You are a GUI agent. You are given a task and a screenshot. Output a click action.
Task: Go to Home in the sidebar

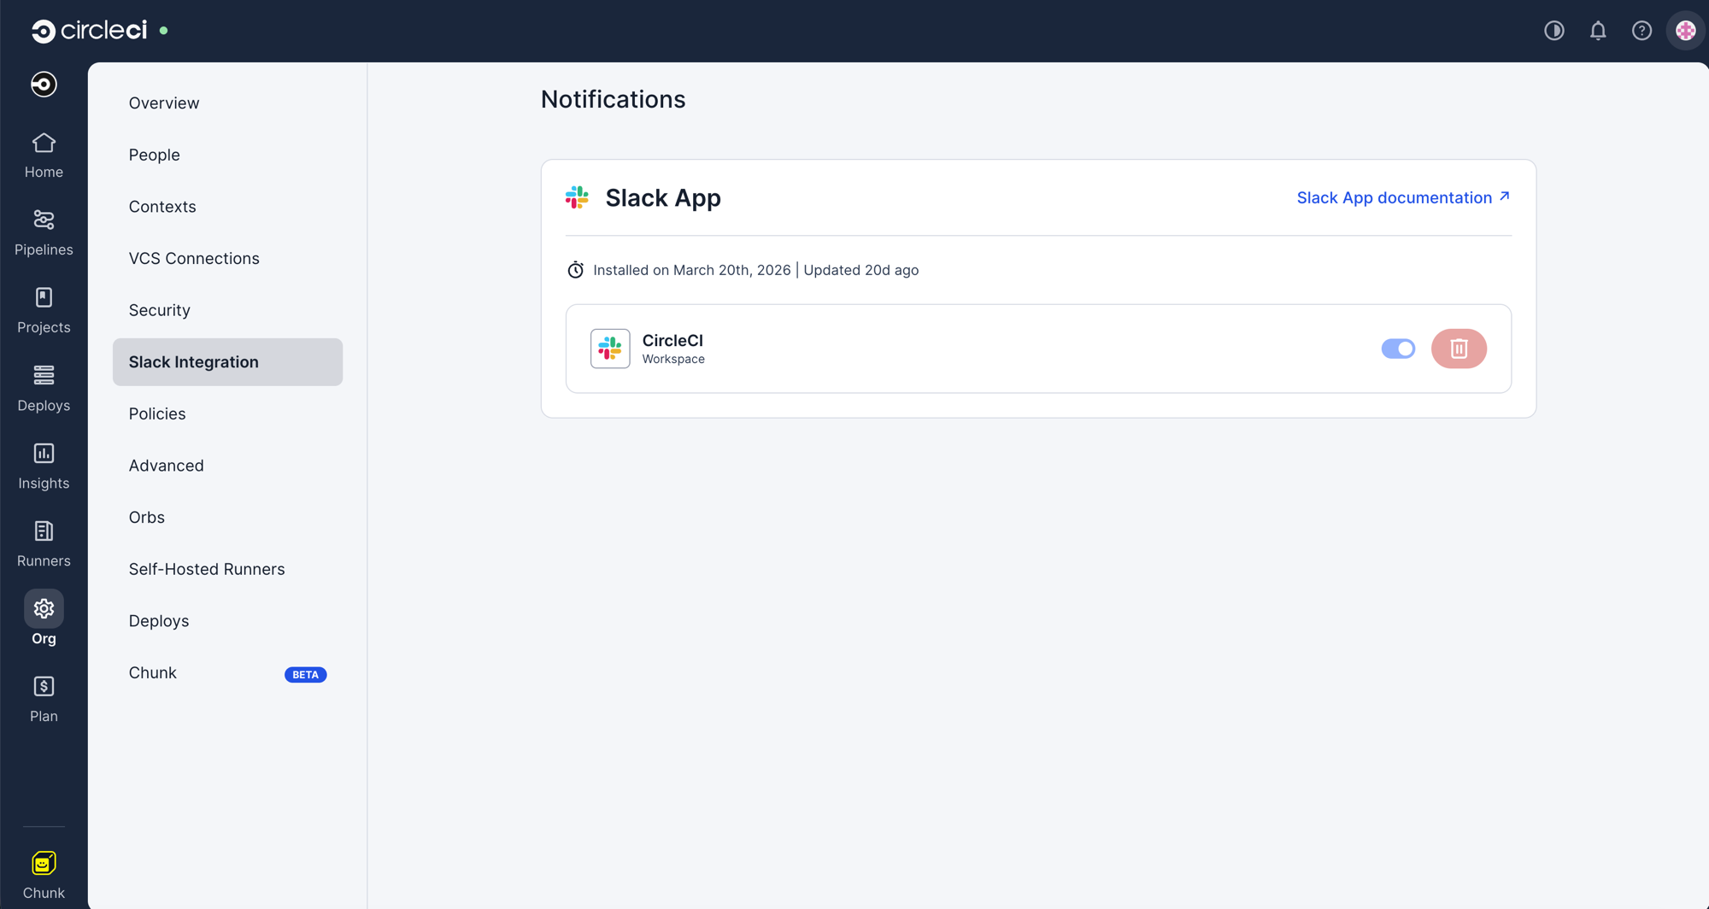pyautogui.click(x=44, y=155)
